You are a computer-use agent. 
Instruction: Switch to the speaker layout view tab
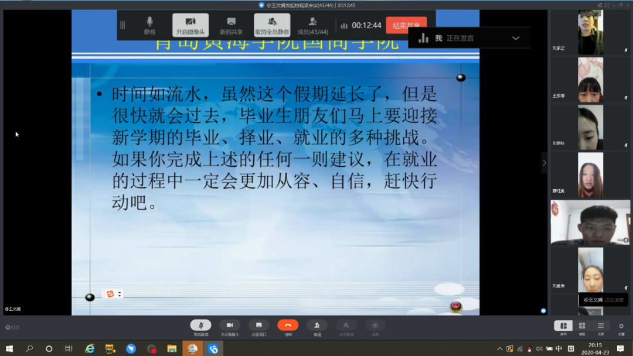click(563, 326)
